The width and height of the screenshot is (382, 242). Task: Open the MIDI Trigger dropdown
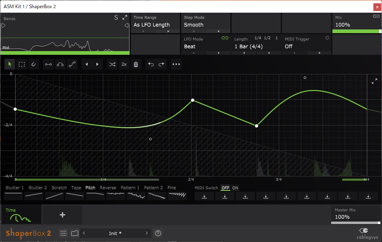pos(289,47)
